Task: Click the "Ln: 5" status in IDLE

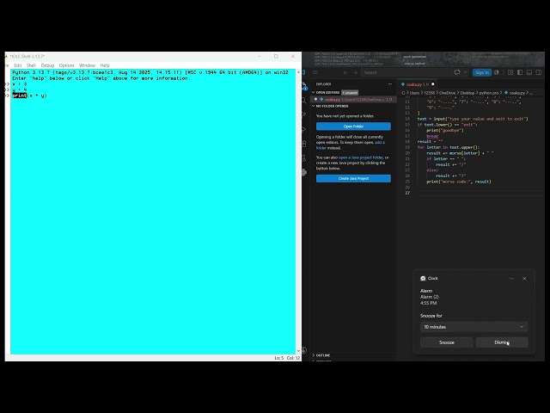Action: (x=278, y=358)
